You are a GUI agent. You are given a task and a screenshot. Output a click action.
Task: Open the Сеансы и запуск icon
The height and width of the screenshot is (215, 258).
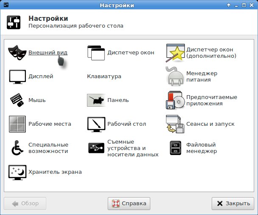(x=175, y=124)
